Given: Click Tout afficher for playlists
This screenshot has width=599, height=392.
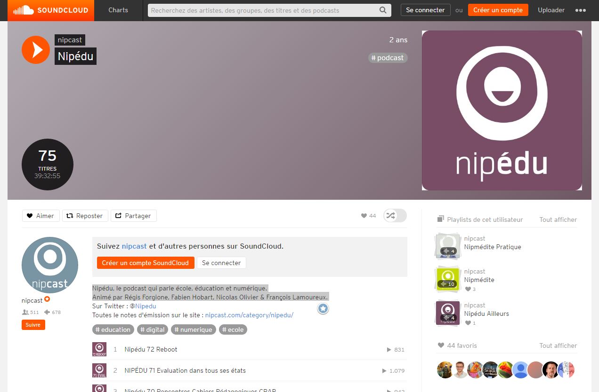Looking at the screenshot, I should [x=558, y=220].
